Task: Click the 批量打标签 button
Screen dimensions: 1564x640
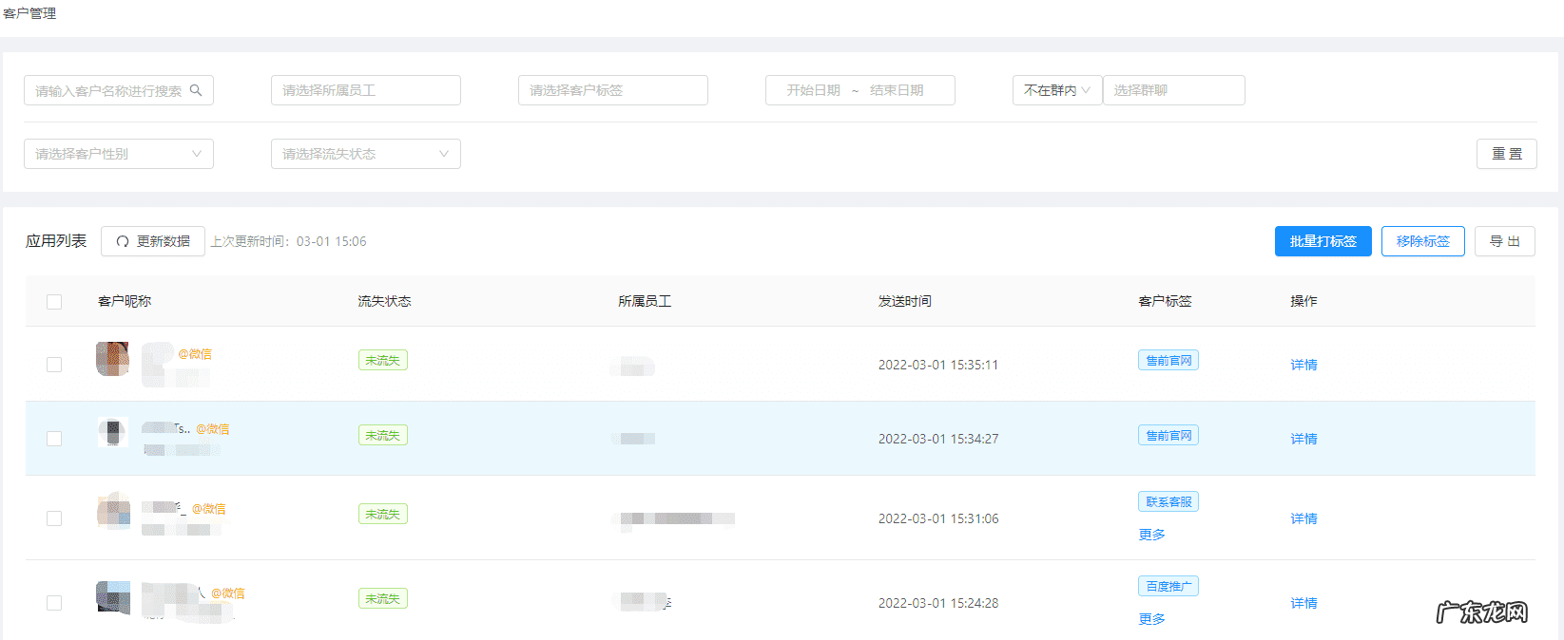Action: click(1323, 241)
